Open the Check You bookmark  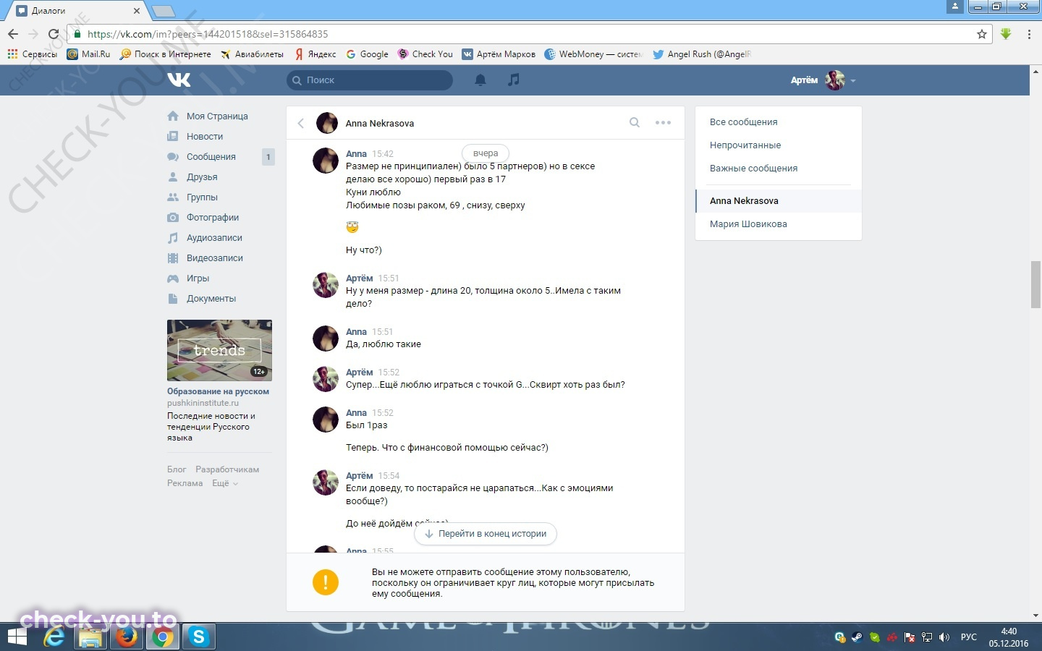point(425,54)
